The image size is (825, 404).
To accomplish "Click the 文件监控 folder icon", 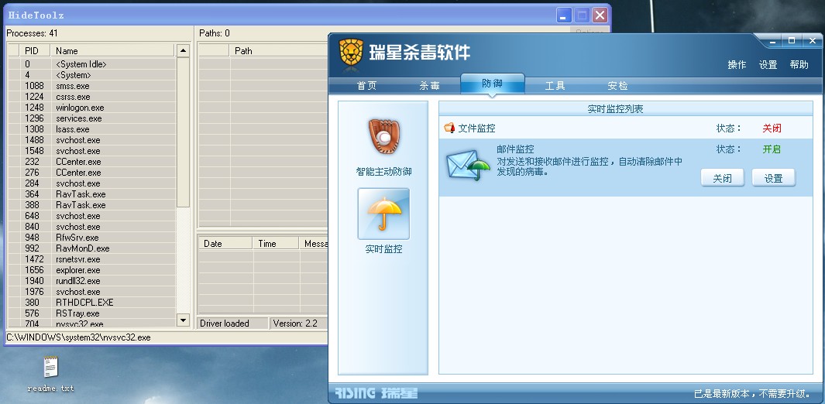I will pyautogui.click(x=449, y=128).
